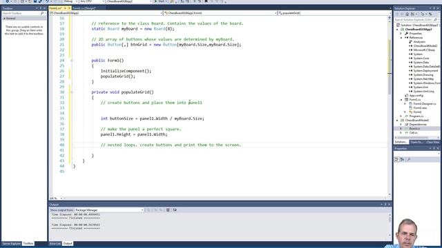Close the Output panel
The width and height of the screenshot is (442, 248).
click(390, 205)
